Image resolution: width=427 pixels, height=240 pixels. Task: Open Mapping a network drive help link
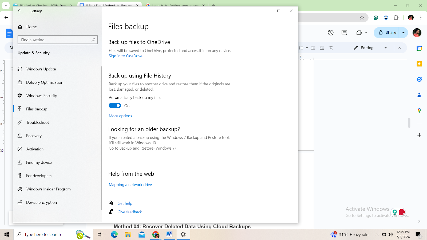(130, 185)
